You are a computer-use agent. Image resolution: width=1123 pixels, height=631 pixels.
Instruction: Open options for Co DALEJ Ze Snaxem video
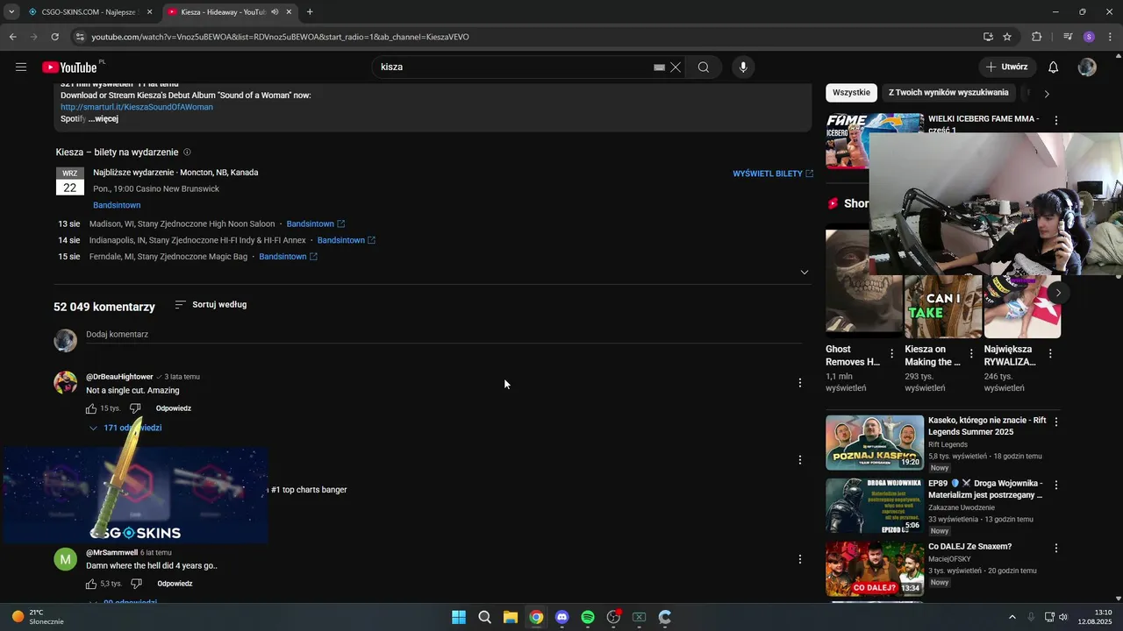tap(1056, 549)
